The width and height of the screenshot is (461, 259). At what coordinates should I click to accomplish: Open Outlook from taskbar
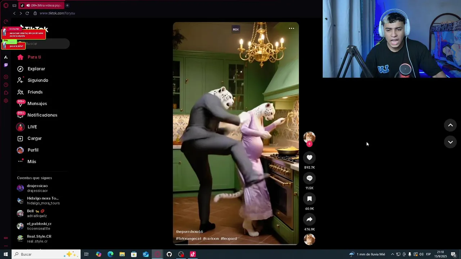click(x=146, y=254)
